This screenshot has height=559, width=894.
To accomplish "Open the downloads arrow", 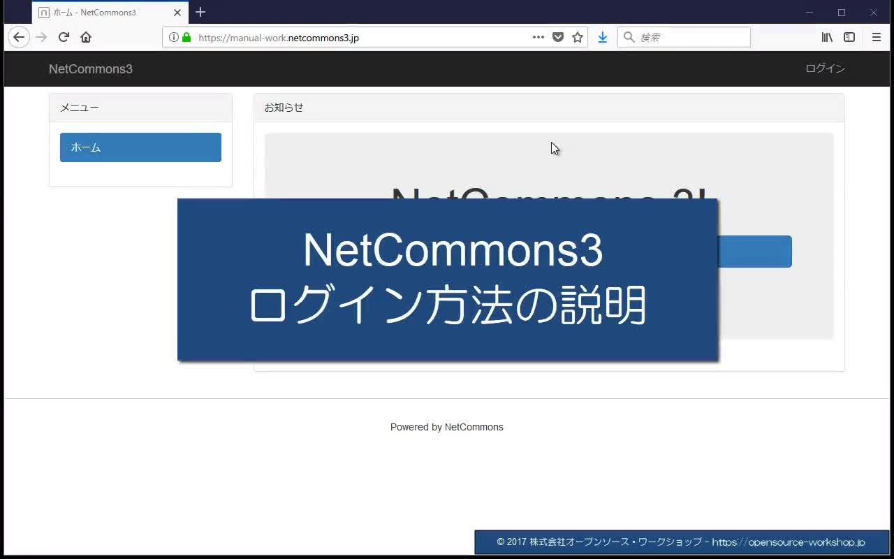I will (603, 37).
